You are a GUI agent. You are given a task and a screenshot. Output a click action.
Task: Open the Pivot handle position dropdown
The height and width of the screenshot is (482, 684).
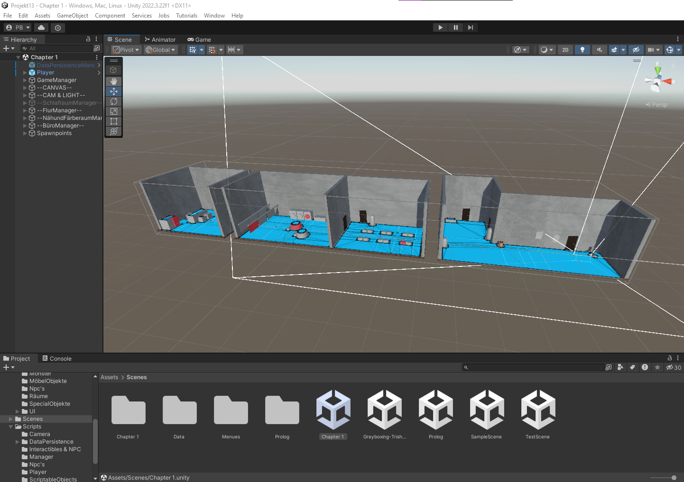126,50
